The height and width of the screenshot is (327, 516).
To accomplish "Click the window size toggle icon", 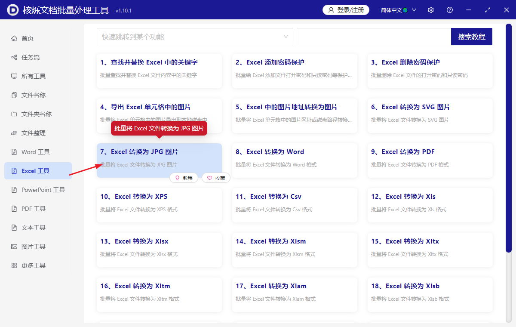I will (488, 10).
